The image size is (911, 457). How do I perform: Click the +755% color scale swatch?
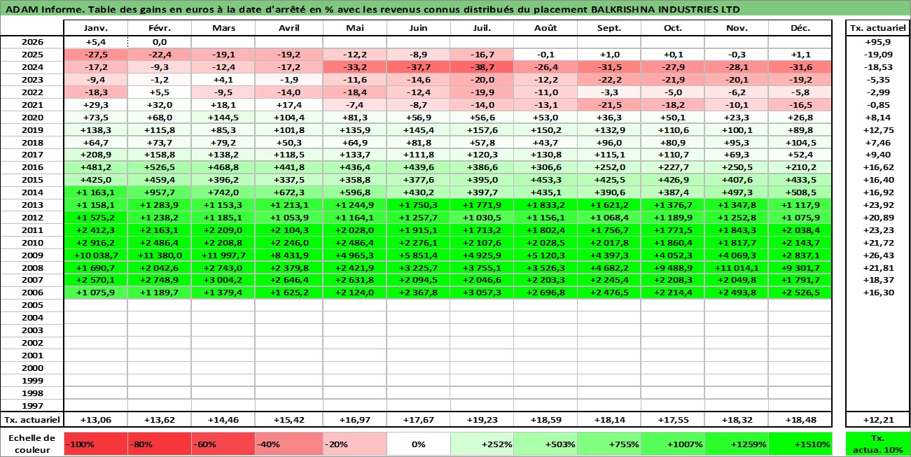609,444
